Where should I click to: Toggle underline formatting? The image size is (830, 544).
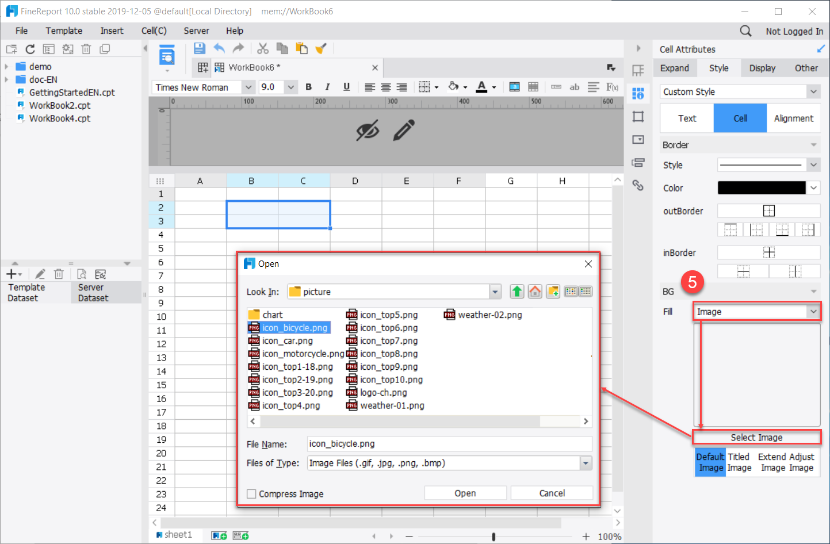[x=347, y=87]
